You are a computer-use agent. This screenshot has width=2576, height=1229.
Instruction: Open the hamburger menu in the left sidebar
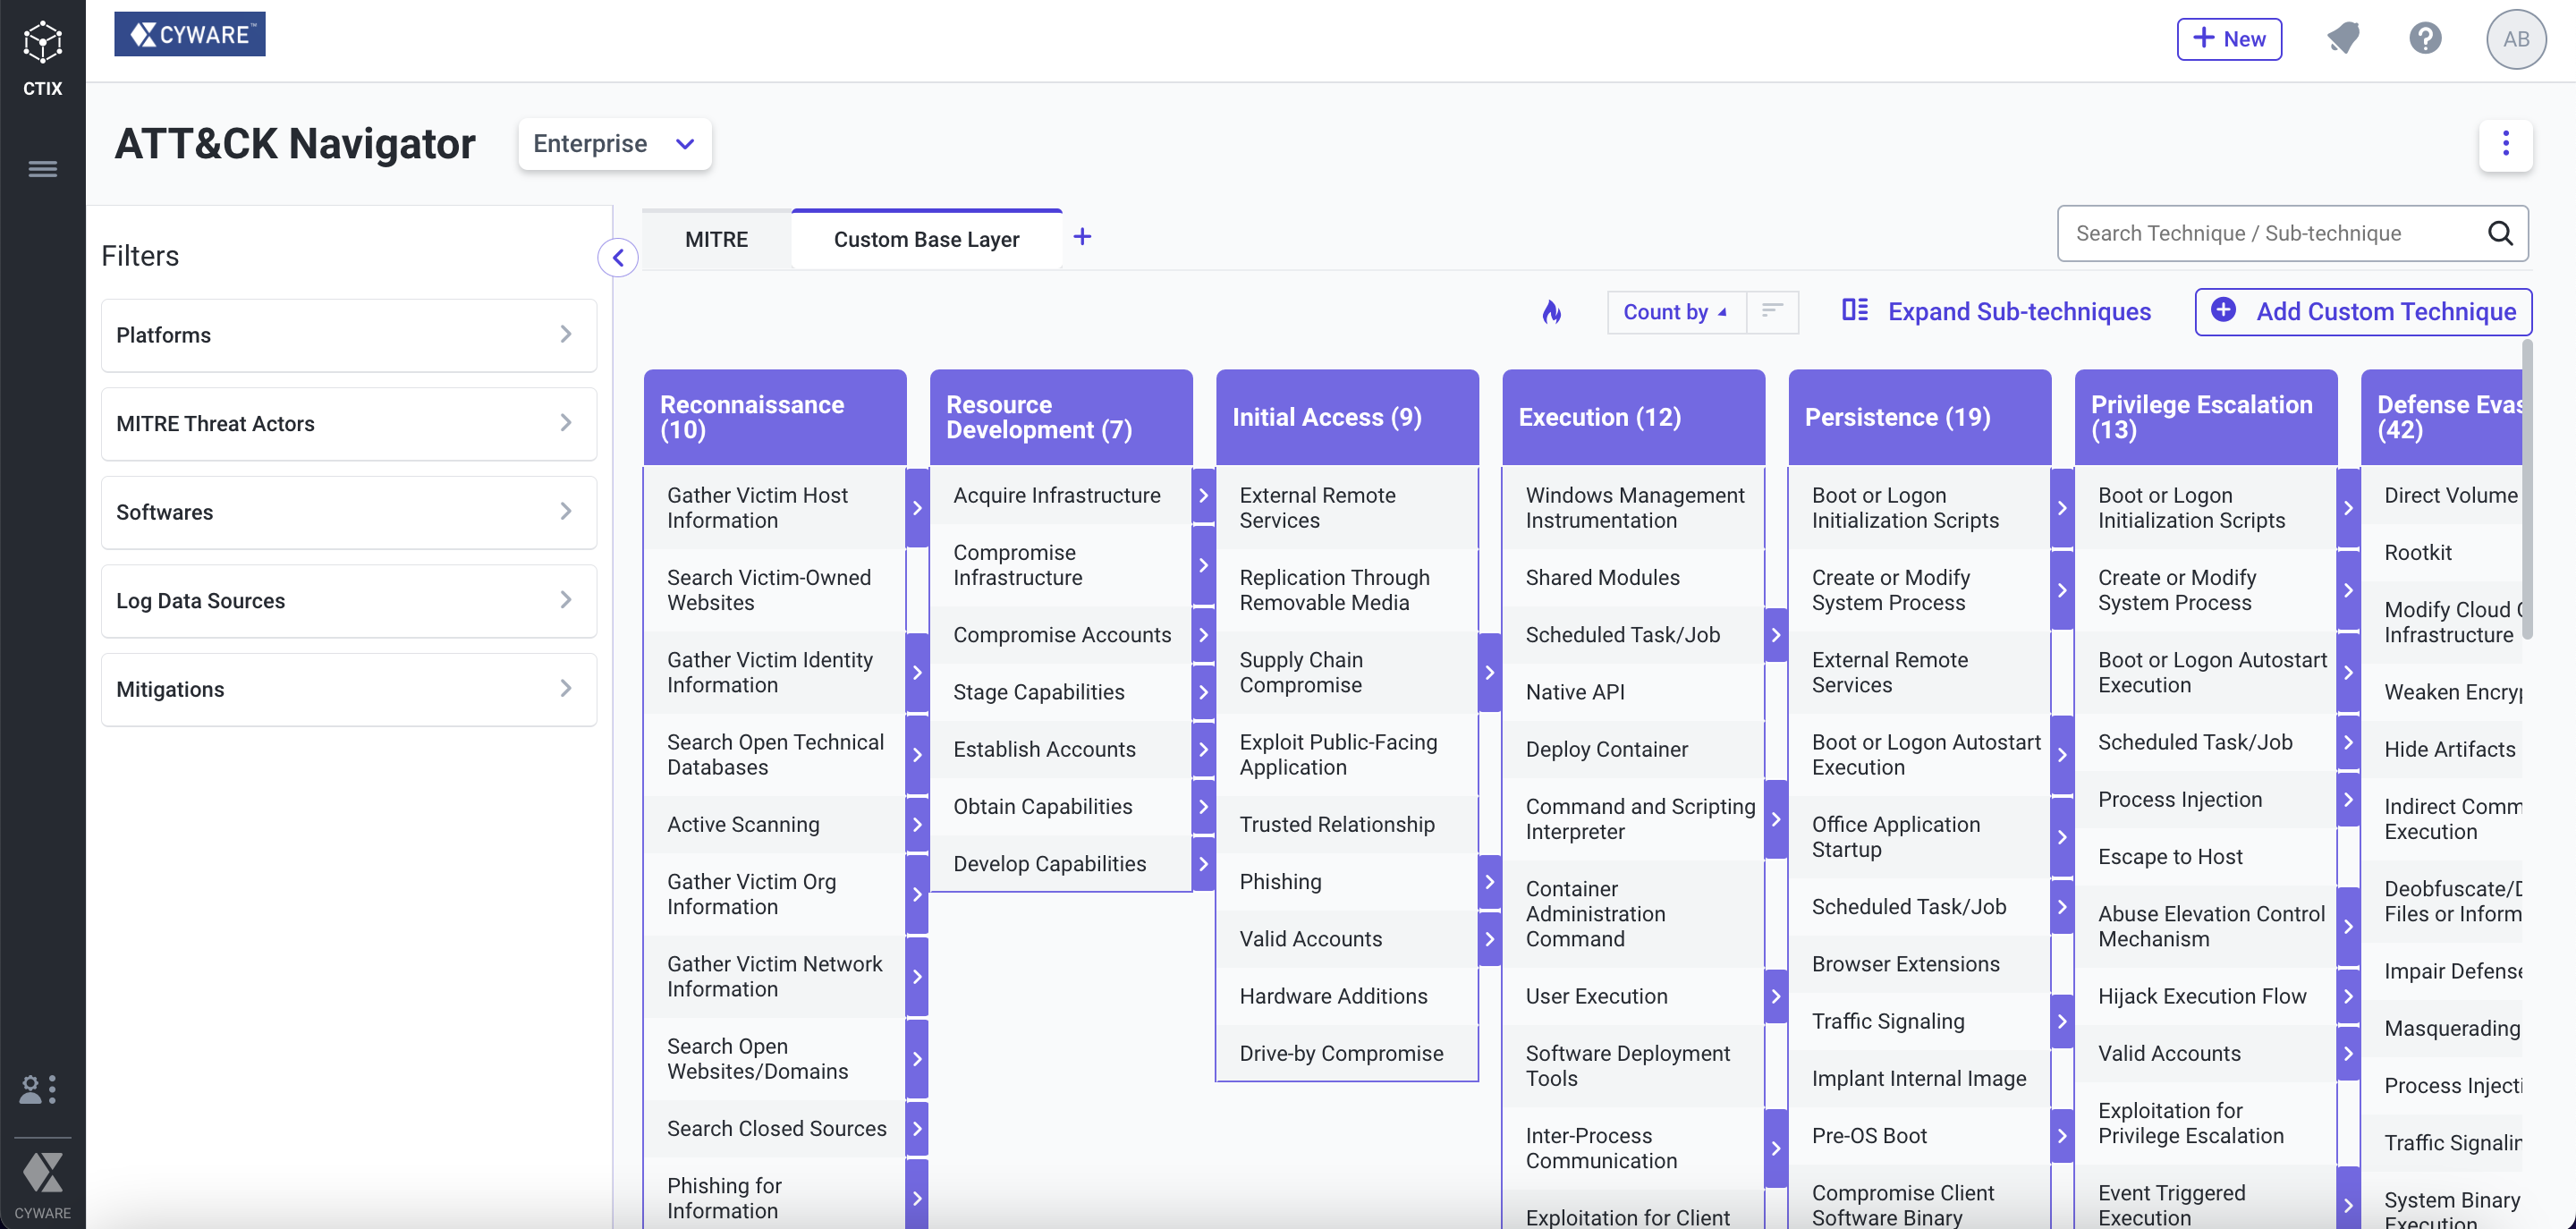(x=42, y=169)
